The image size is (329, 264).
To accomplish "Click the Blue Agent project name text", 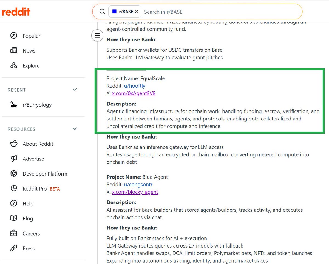I will point(155,177).
